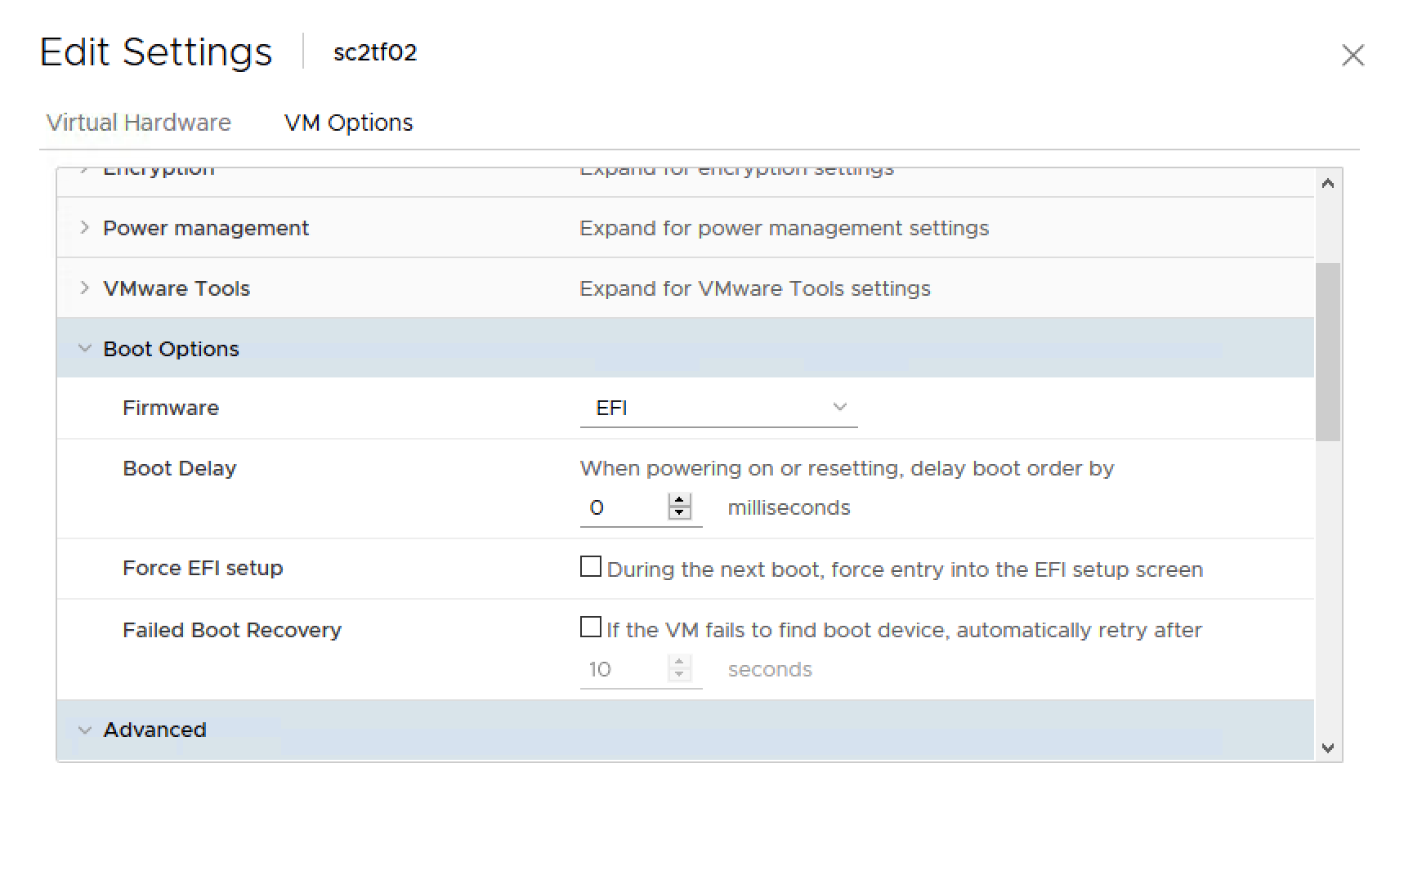
Task: Click the VMware Tools row label
Action: [x=177, y=288]
